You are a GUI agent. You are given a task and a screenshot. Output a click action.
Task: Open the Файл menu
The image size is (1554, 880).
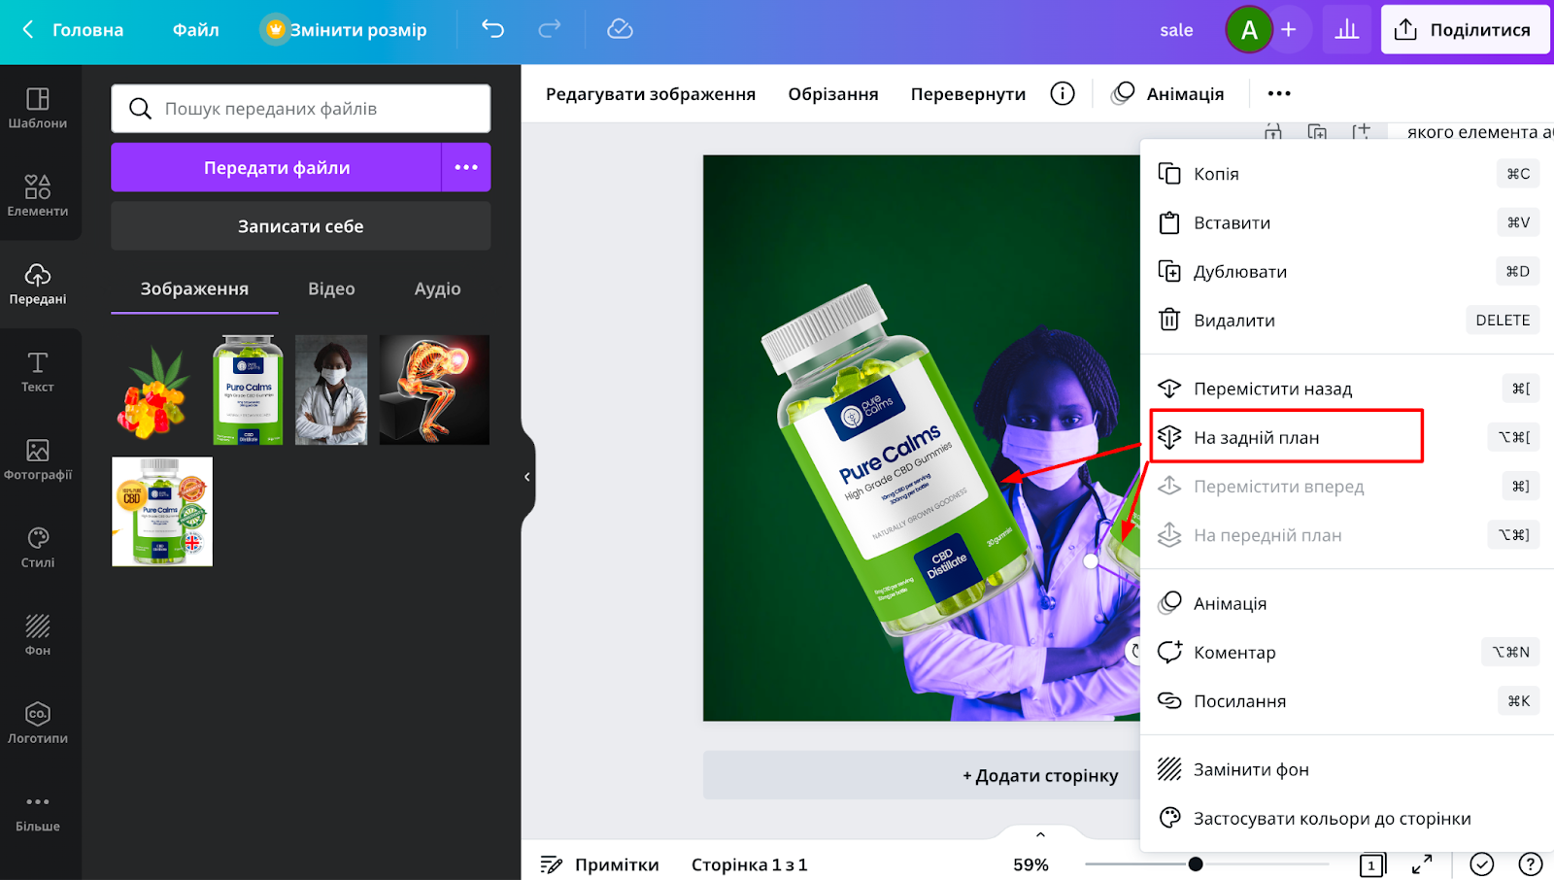196,30
